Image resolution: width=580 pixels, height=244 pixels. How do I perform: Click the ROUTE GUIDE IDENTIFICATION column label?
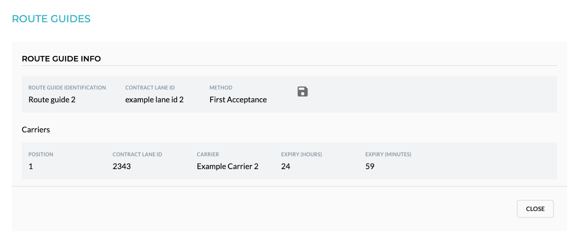[67, 87]
